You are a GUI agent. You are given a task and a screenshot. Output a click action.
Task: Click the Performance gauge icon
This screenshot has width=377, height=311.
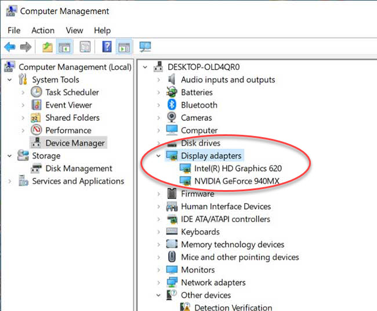(37, 130)
